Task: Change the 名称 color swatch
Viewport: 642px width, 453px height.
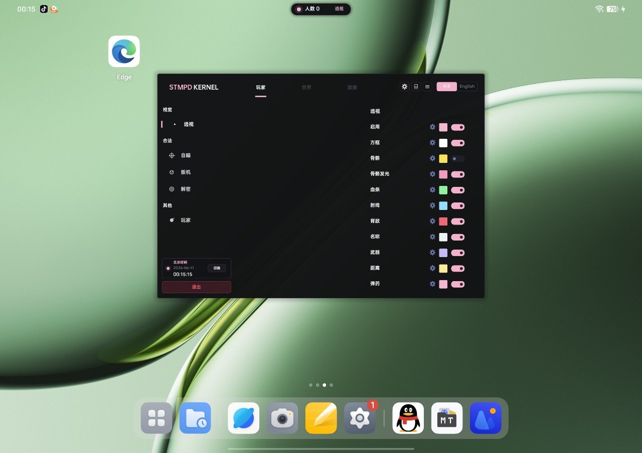Action: tap(443, 237)
